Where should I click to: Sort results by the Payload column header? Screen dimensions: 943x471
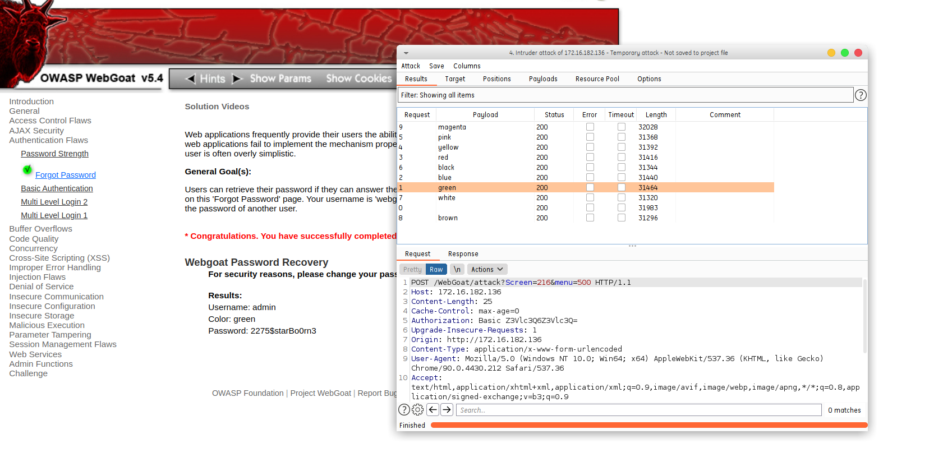click(x=485, y=115)
